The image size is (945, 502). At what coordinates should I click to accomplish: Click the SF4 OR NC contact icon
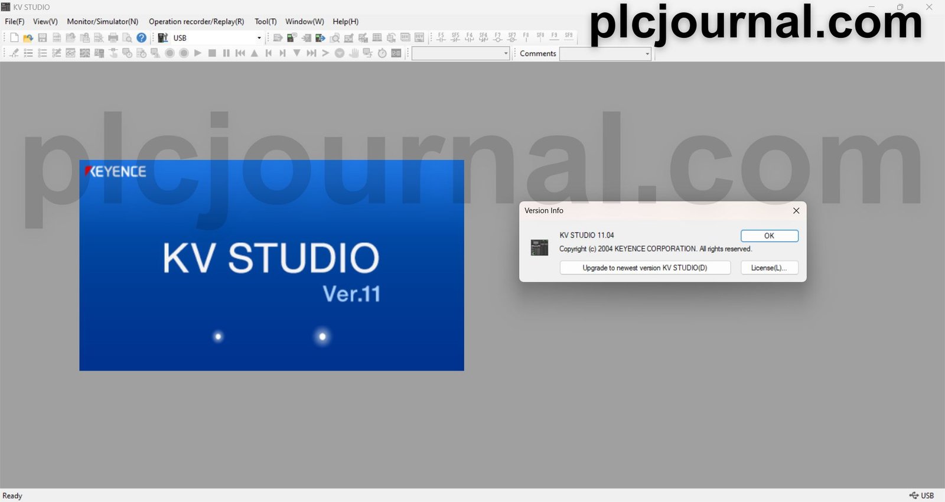[484, 37]
